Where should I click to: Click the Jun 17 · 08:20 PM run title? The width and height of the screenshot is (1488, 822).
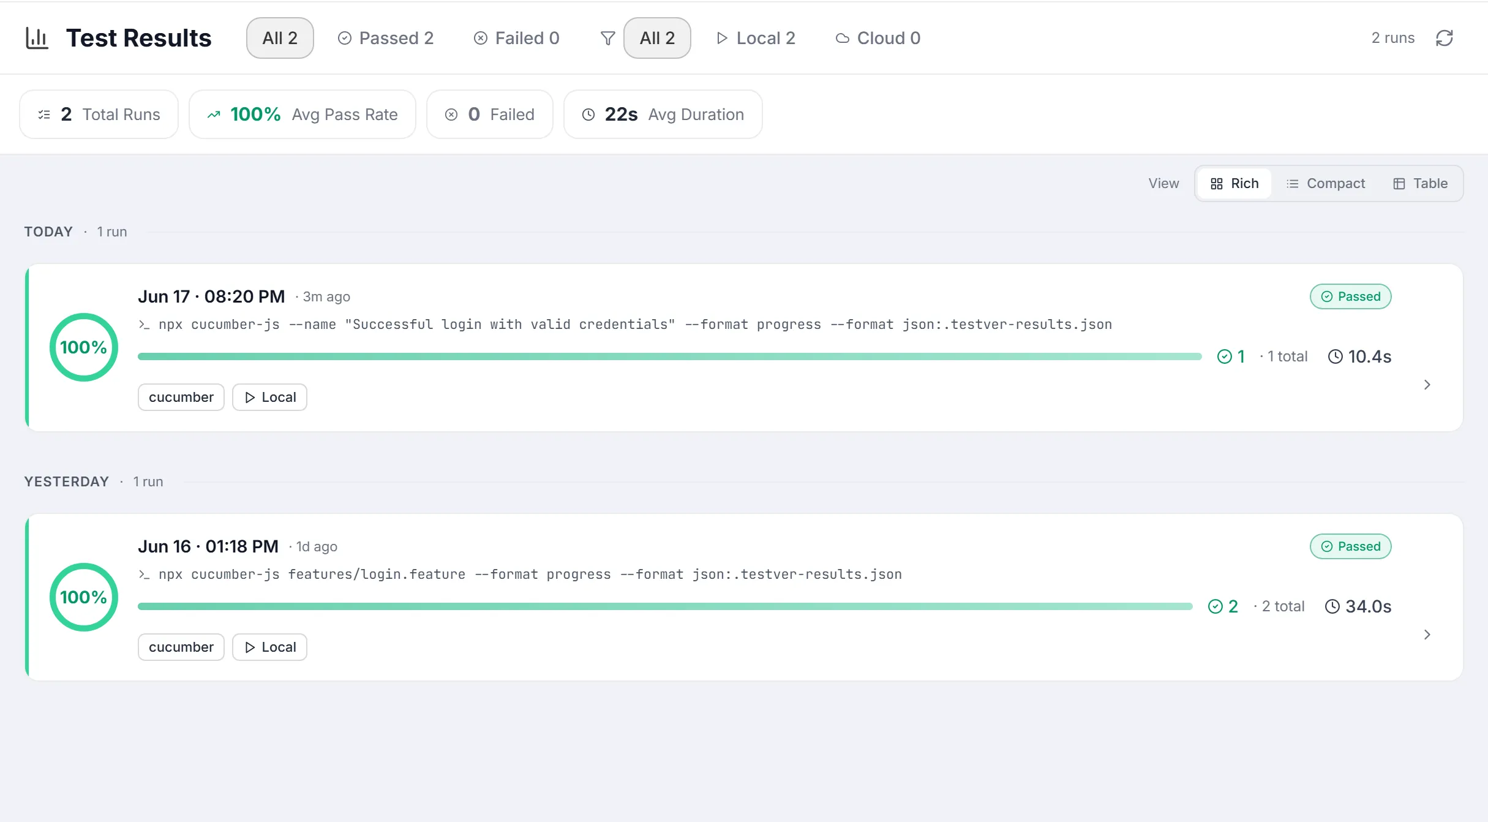pyautogui.click(x=211, y=296)
